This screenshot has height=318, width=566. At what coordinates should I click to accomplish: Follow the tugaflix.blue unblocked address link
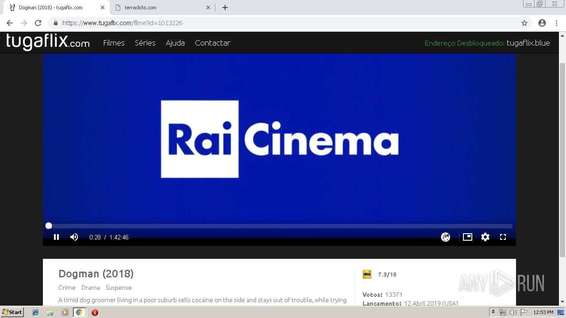tap(528, 43)
